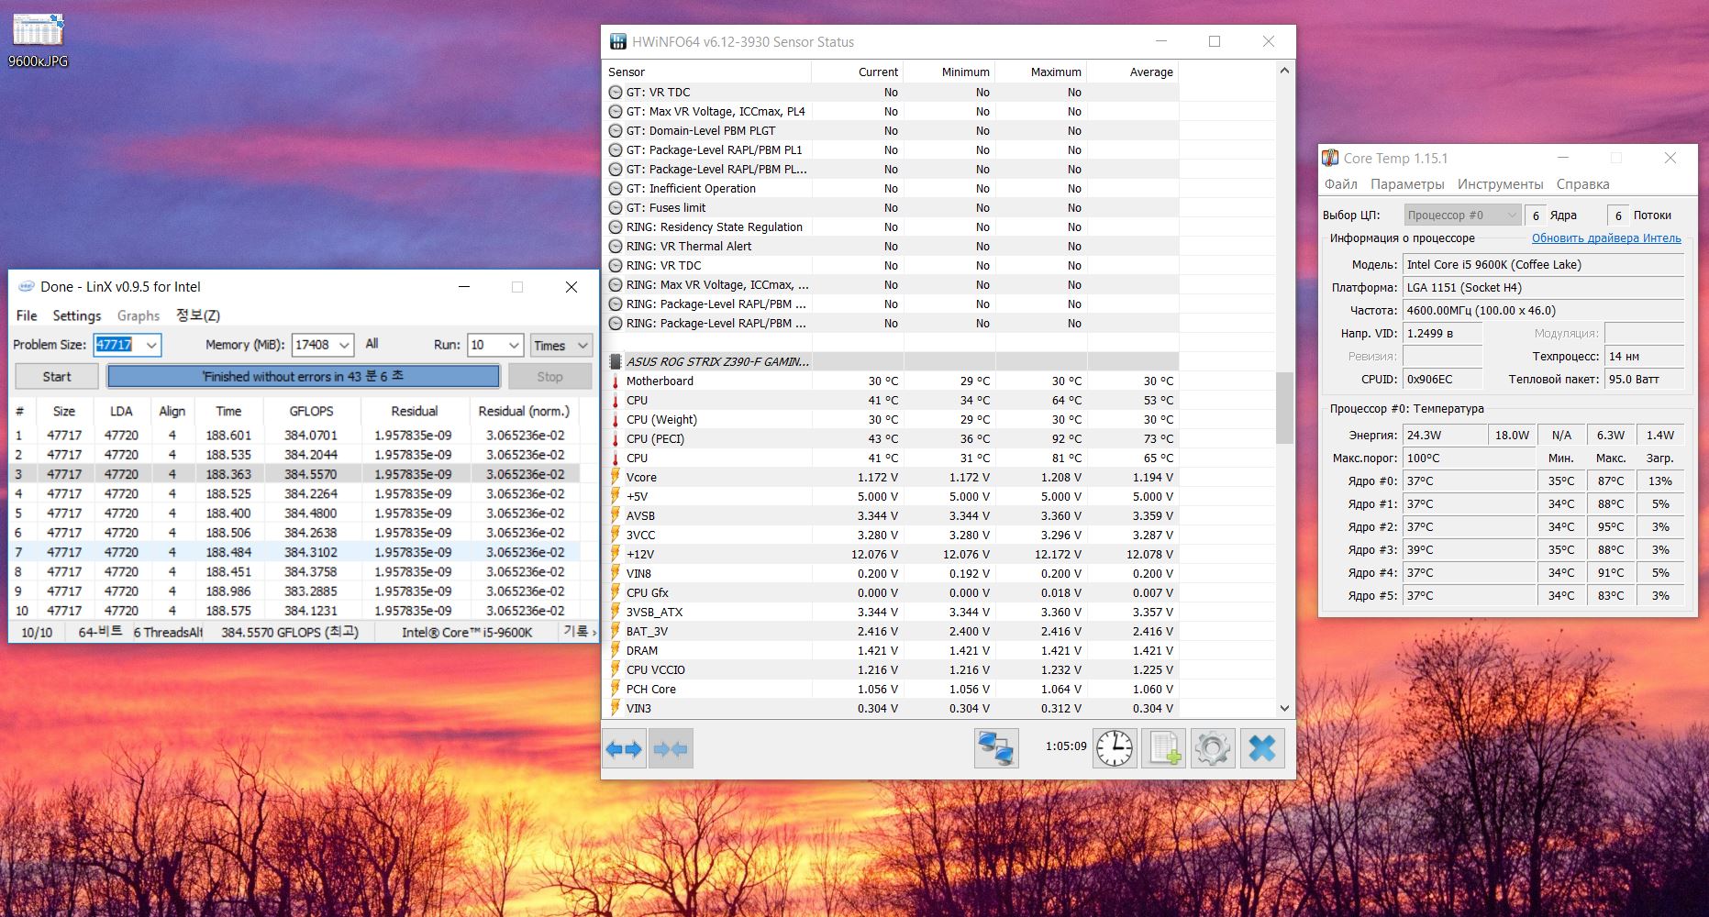Click the Обновить драйвера Интель link
Image resolution: width=1709 pixels, height=917 pixels.
click(x=1606, y=238)
